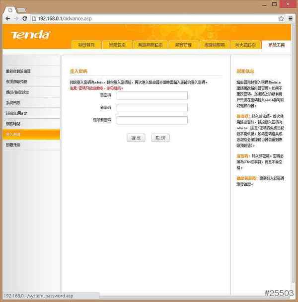
Task: Minimize the browser window
Action: [x=265, y=4]
